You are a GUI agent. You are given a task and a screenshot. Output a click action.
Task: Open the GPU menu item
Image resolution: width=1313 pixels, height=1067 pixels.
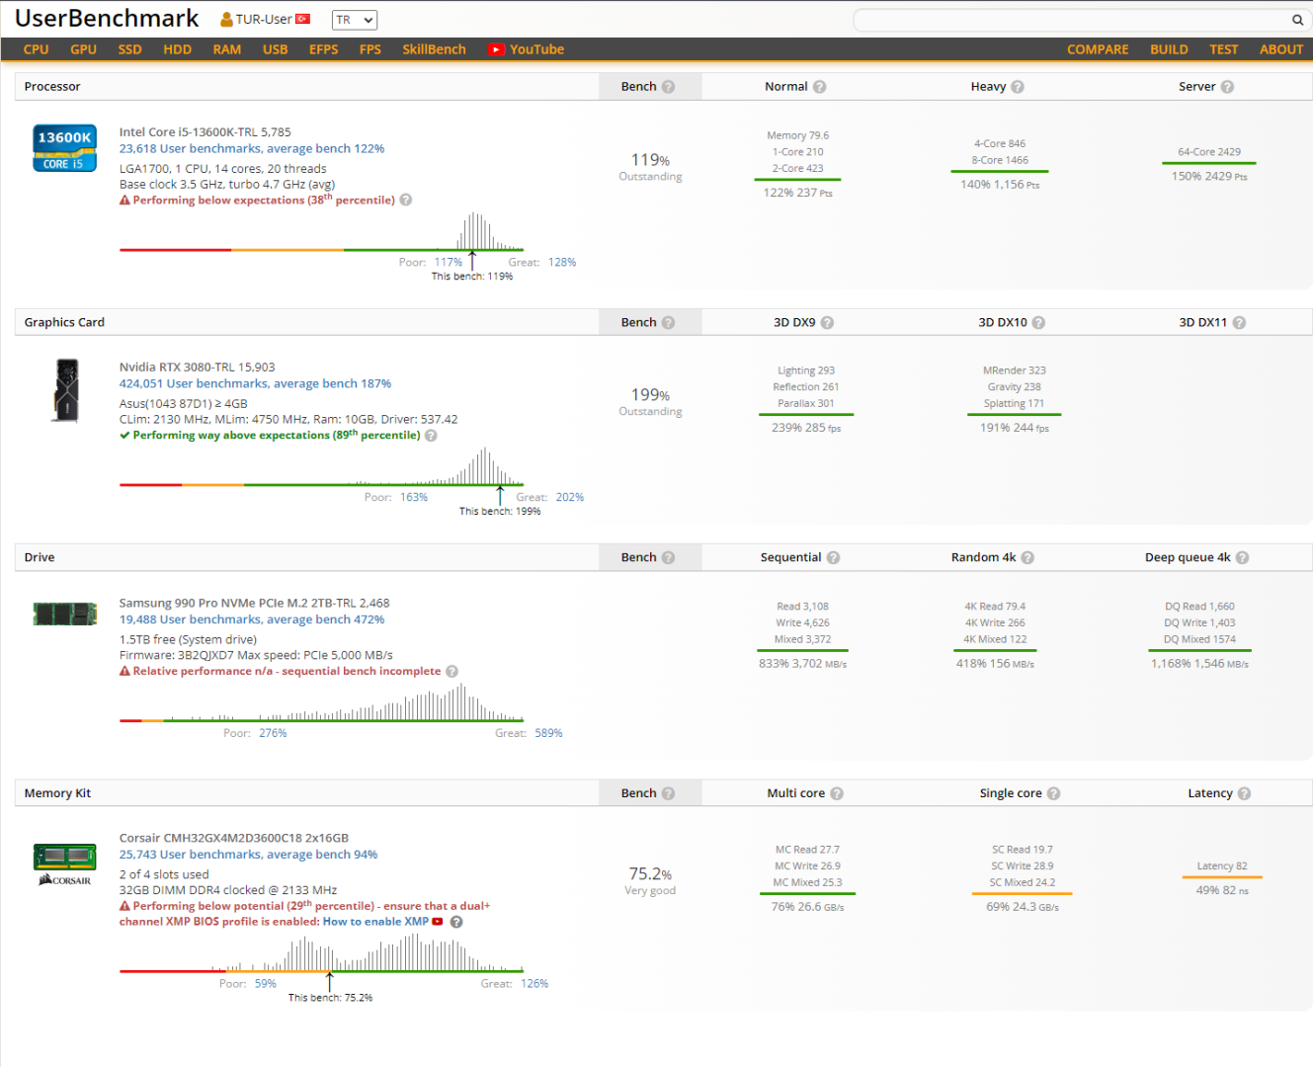84,49
